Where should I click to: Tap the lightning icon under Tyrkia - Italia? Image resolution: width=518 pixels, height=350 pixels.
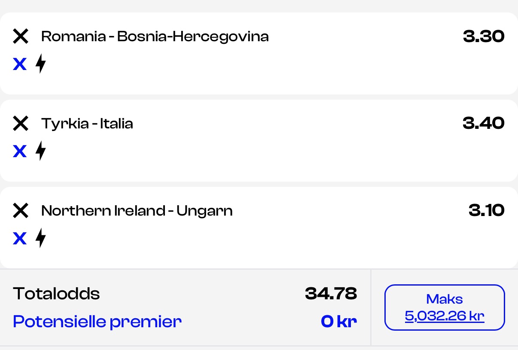coord(40,151)
